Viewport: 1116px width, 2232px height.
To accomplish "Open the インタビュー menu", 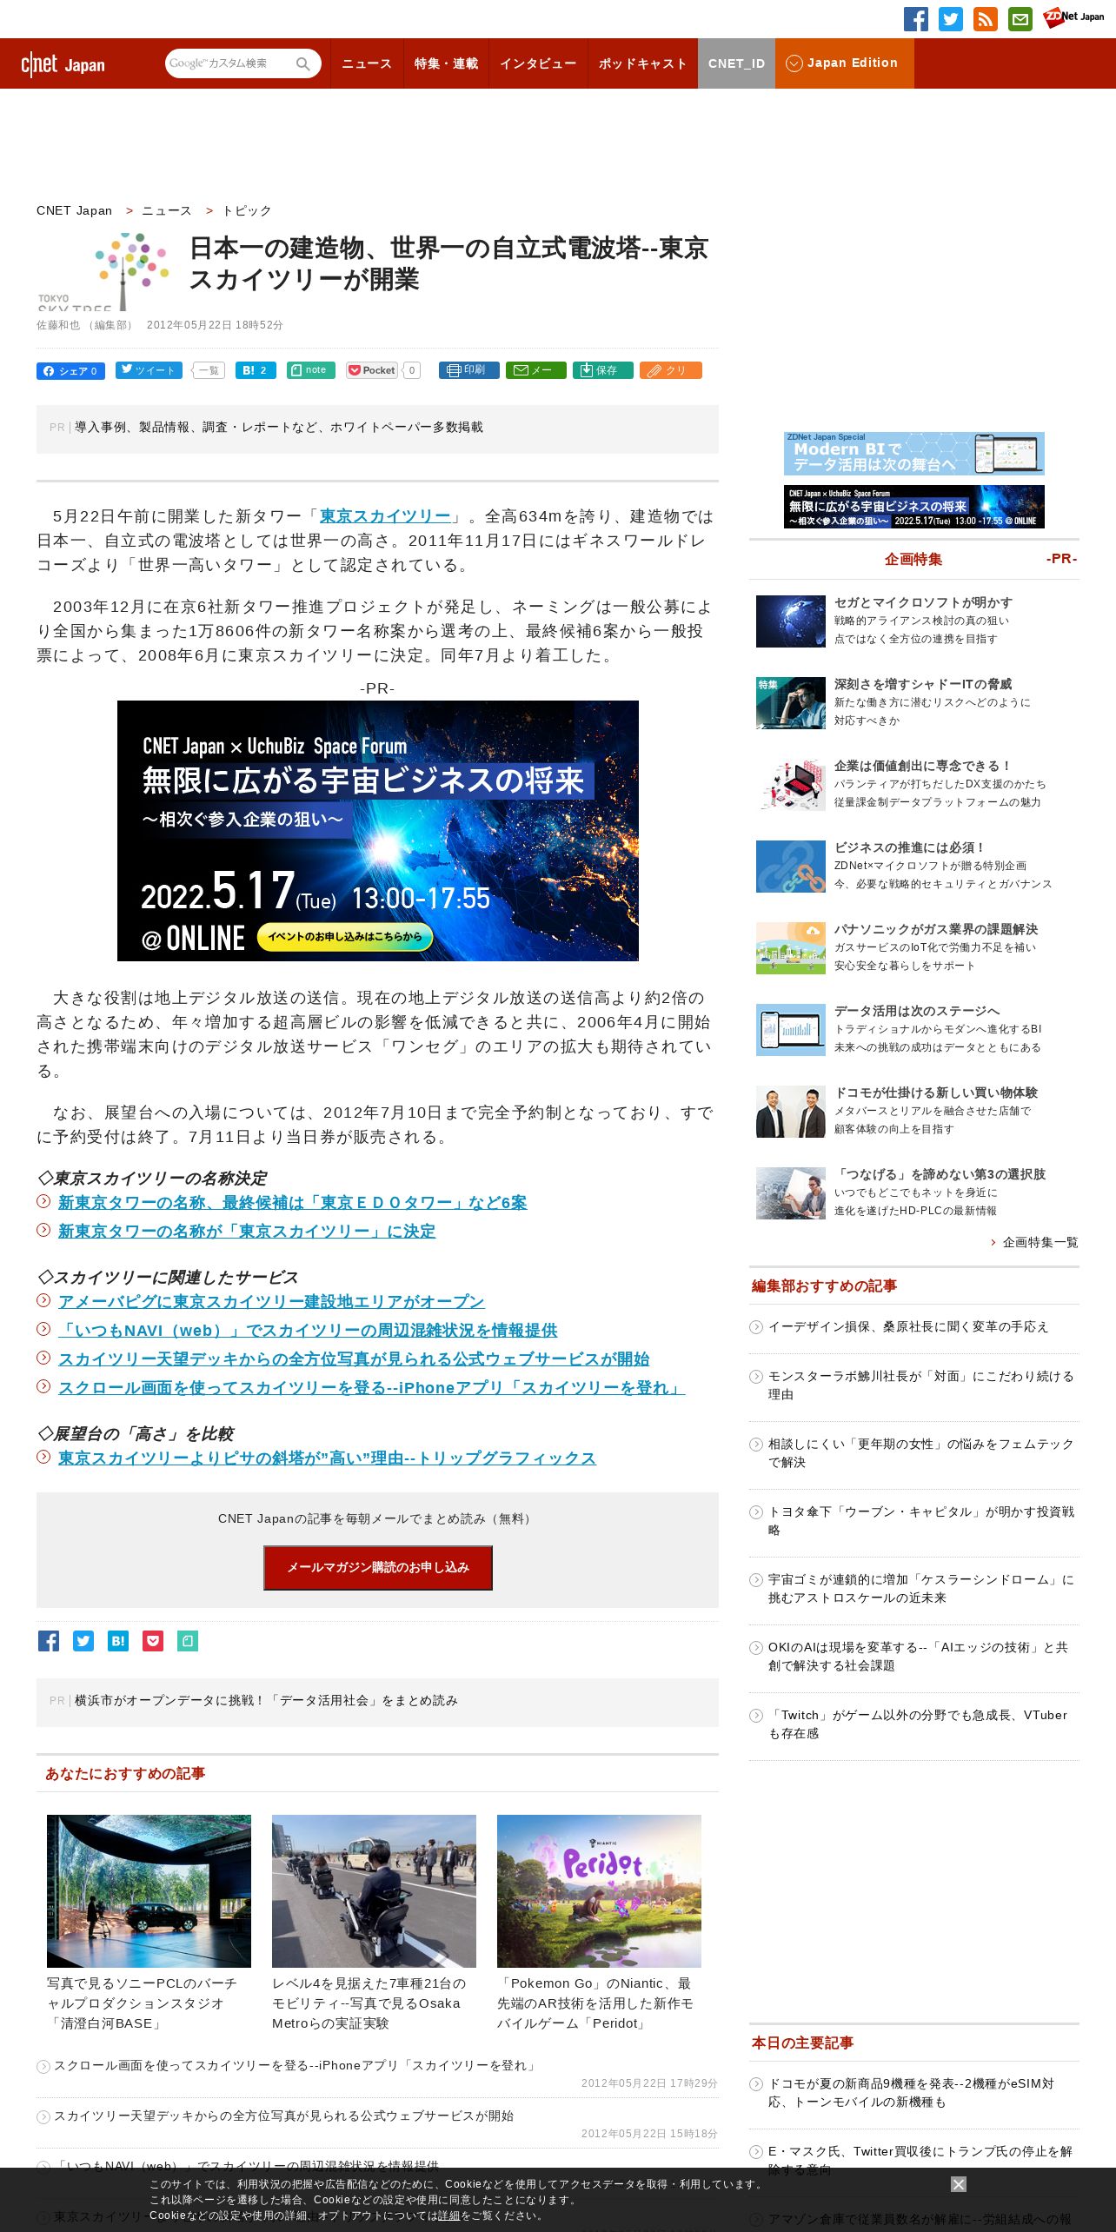I will click(538, 63).
